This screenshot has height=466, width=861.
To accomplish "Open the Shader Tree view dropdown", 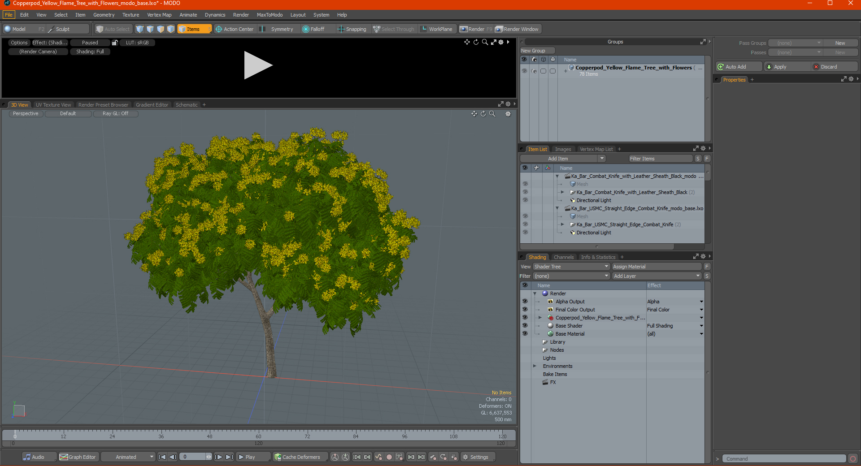I will pos(571,267).
